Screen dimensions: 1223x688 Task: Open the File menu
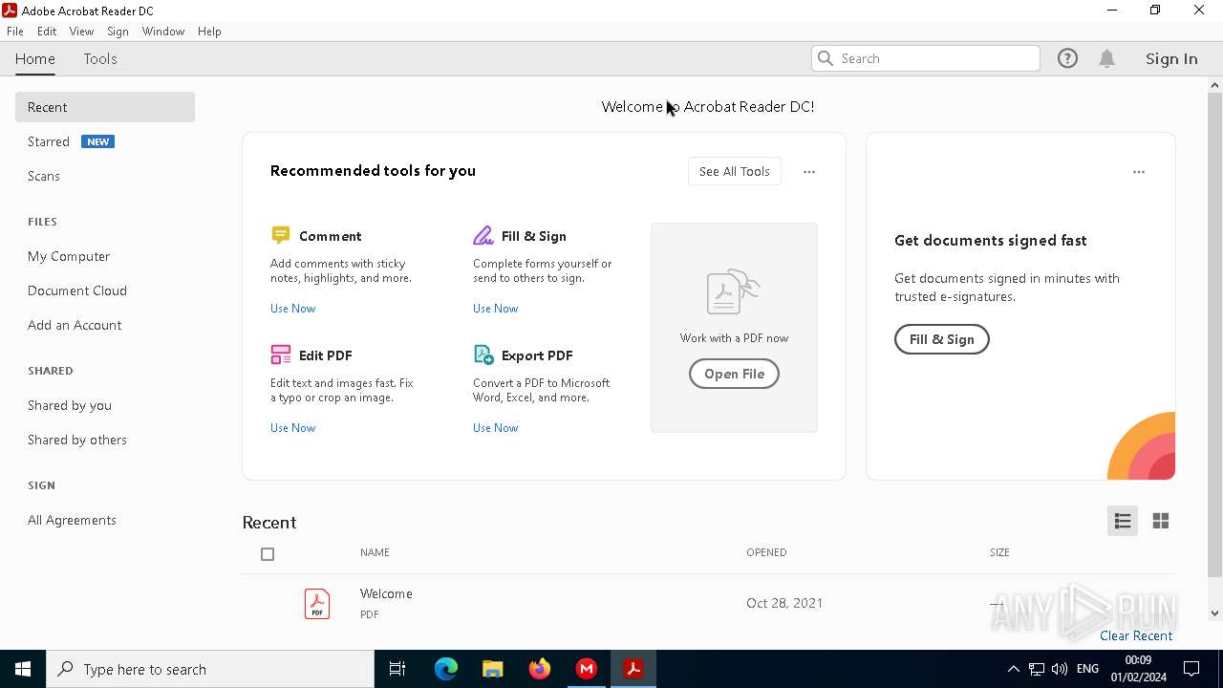click(15, 32)
